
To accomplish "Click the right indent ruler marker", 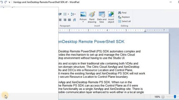I will click(x=145, y=31).
